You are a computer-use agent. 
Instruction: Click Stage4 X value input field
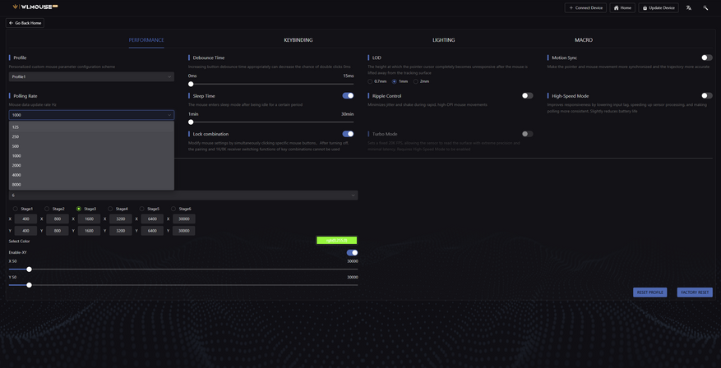[121, 219]
